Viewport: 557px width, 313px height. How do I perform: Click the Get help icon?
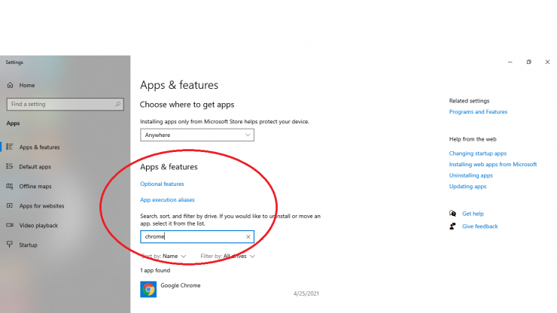(452, 214)
